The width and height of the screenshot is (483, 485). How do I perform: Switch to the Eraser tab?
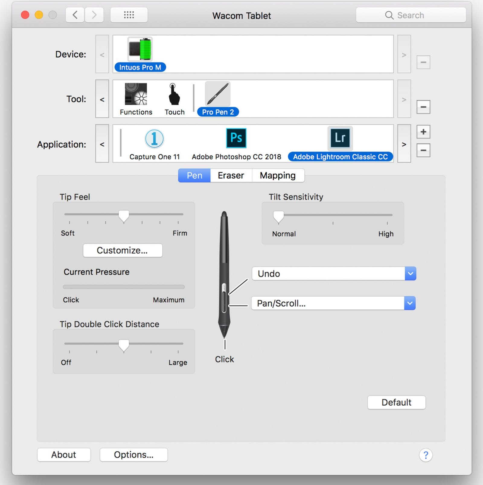tap(231, 175)
